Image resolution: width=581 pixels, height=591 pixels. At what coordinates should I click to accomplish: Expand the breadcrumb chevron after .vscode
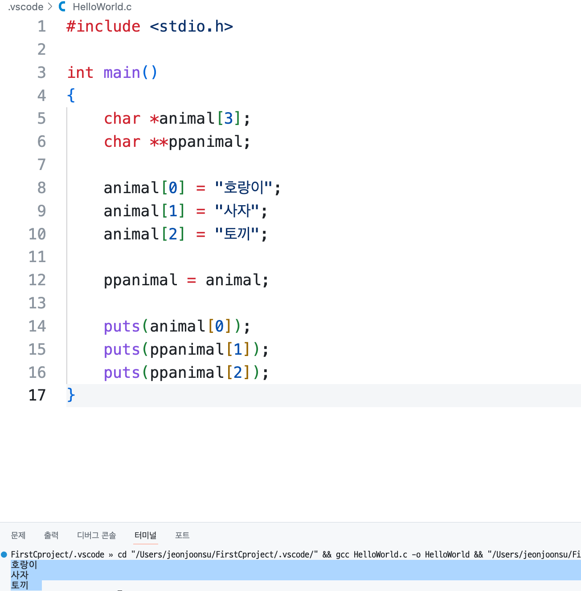click(50, 7)
